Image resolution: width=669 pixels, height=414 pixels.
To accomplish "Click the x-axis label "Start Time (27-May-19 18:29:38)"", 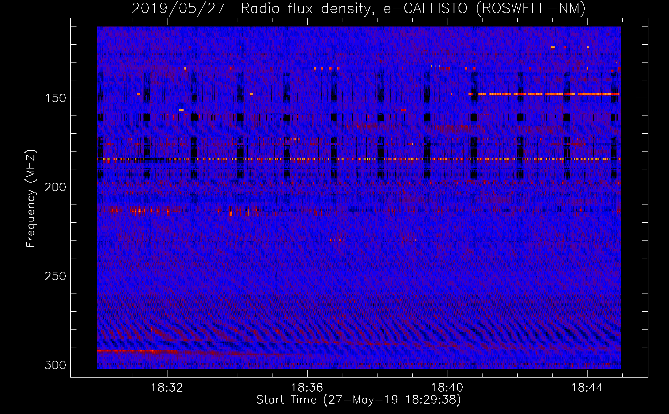I will click(x=358, y=400).
